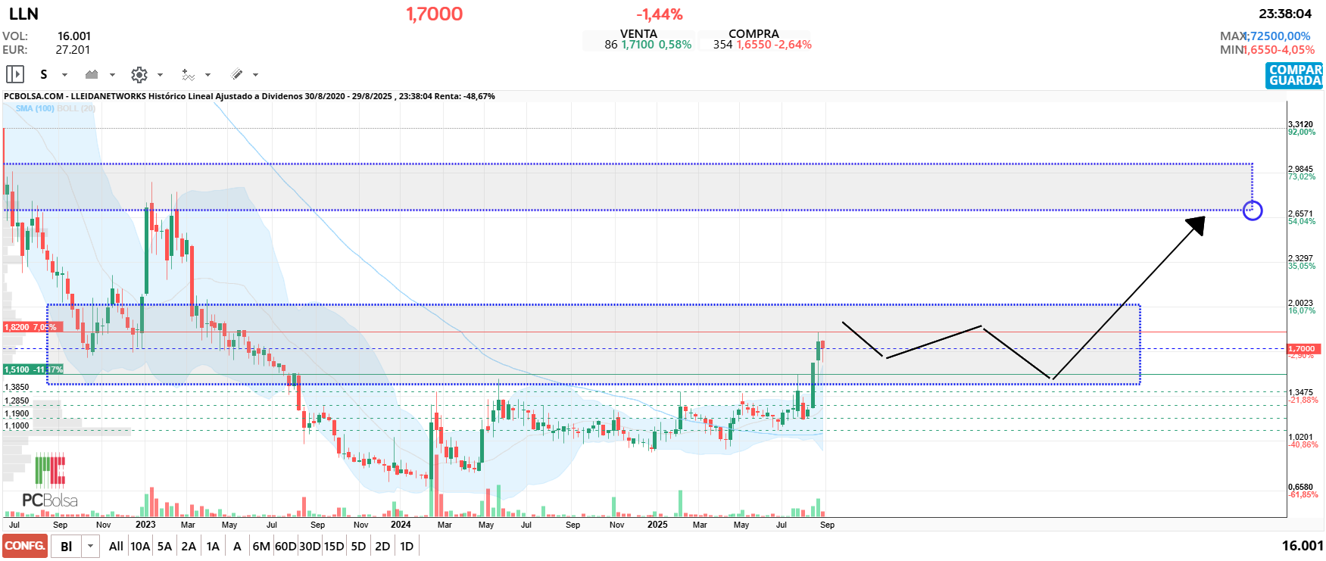Click the S period button
The image size is (1326, 561).
pos(44,74)
